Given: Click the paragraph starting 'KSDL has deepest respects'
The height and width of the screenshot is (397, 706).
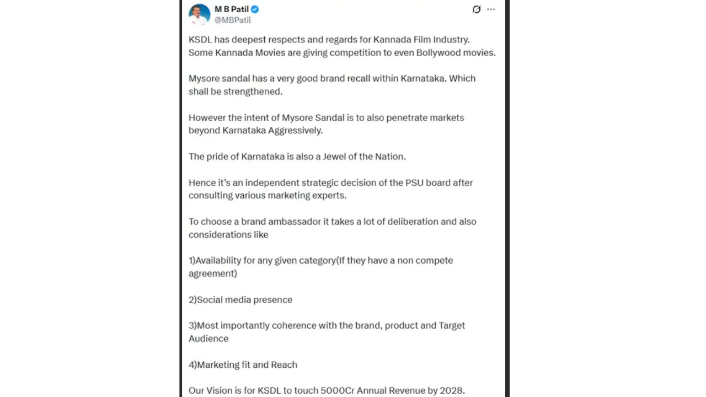Looking at the screenshot, I should 329,40.
